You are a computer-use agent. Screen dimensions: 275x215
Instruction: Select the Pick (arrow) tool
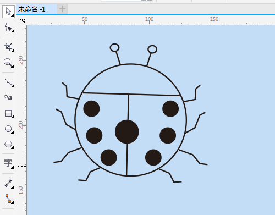(x=8, y=12)
